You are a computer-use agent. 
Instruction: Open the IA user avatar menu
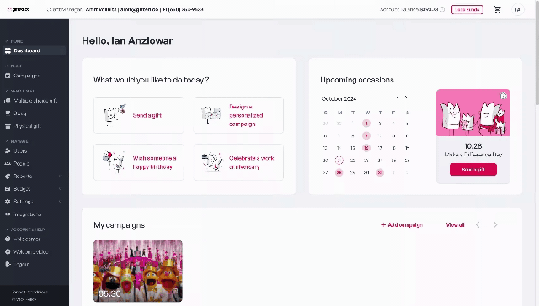click(x=518, y=9)
